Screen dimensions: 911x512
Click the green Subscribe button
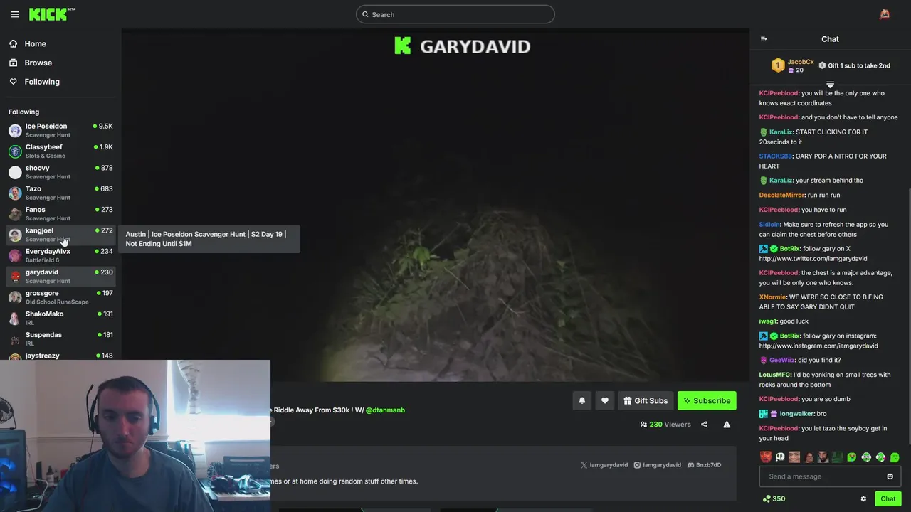[707, 400]
